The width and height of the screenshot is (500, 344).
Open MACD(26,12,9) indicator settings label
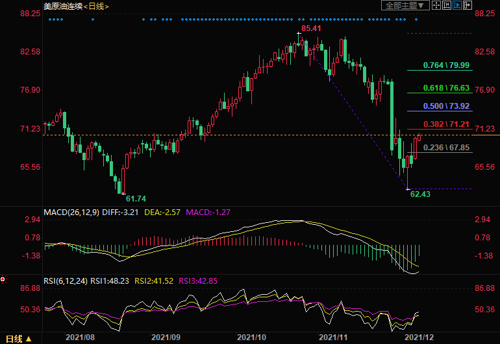click(72, 212)
